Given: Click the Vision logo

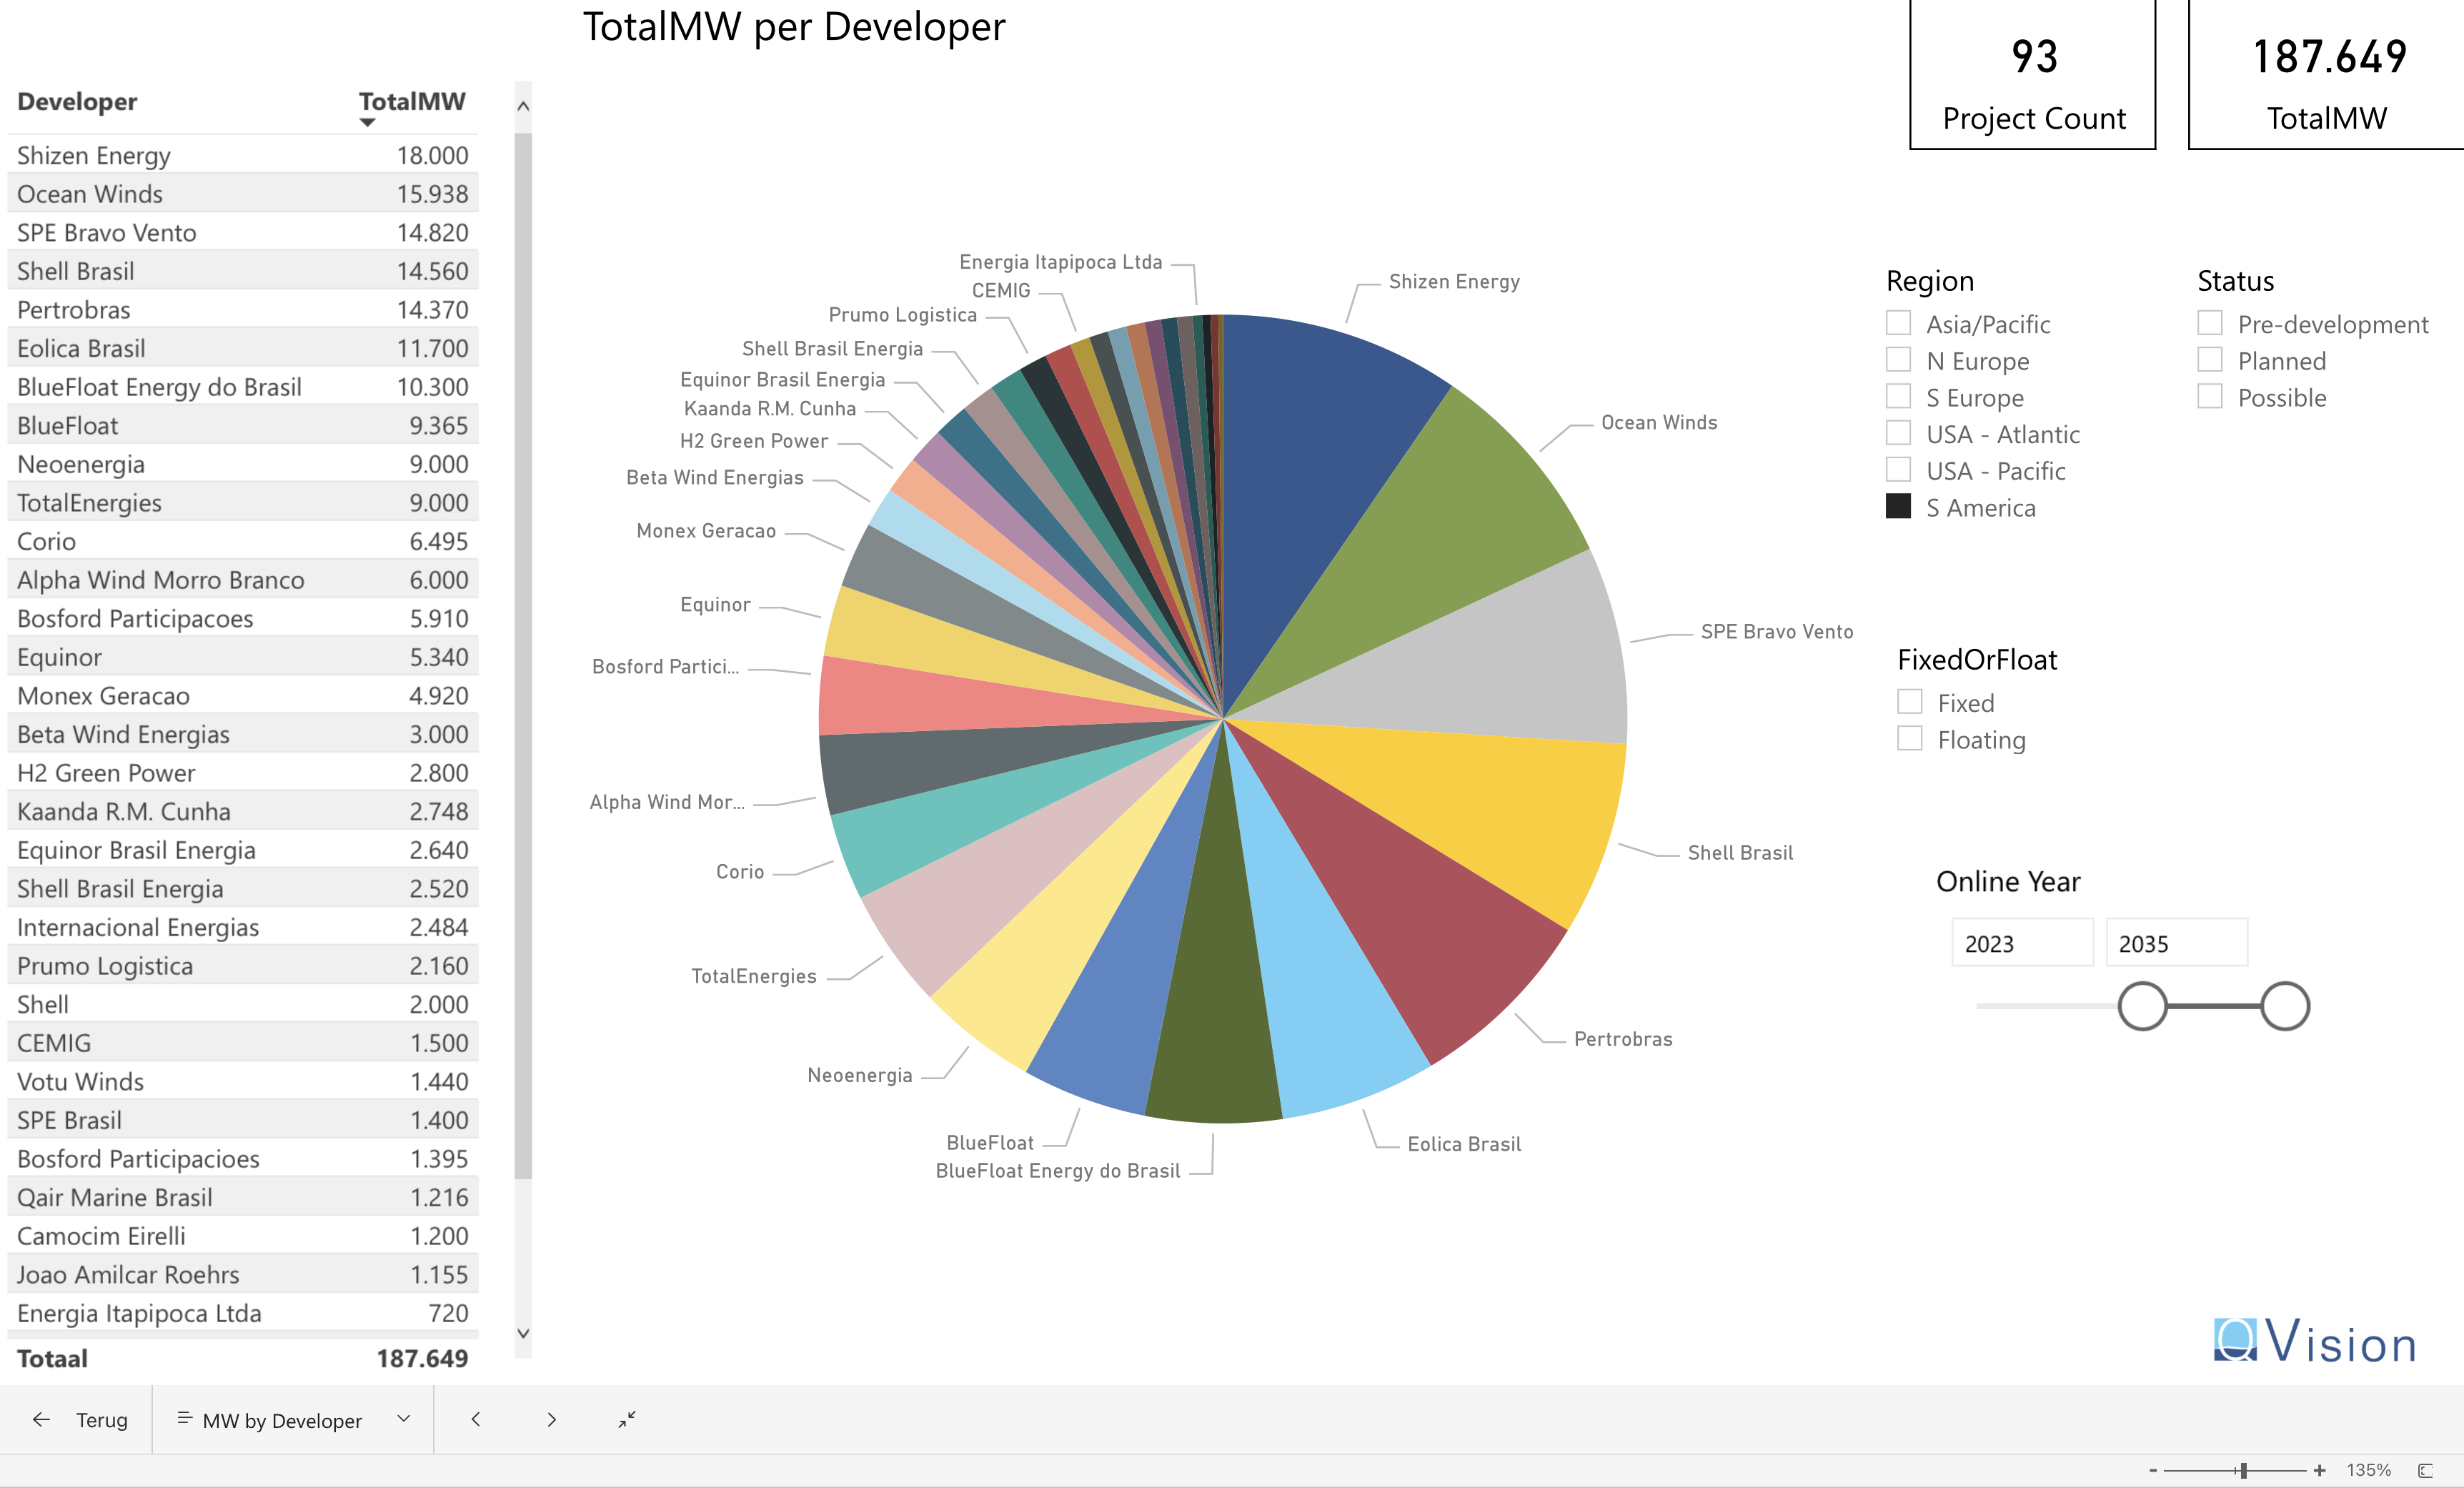Looking at the screenshot, I should 2314,1341.
